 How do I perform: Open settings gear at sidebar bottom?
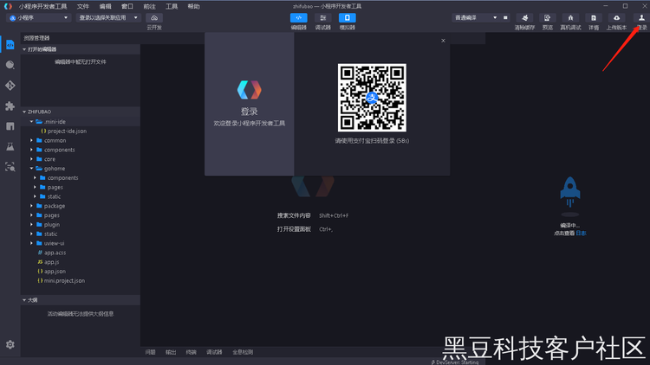coord(10,344)
